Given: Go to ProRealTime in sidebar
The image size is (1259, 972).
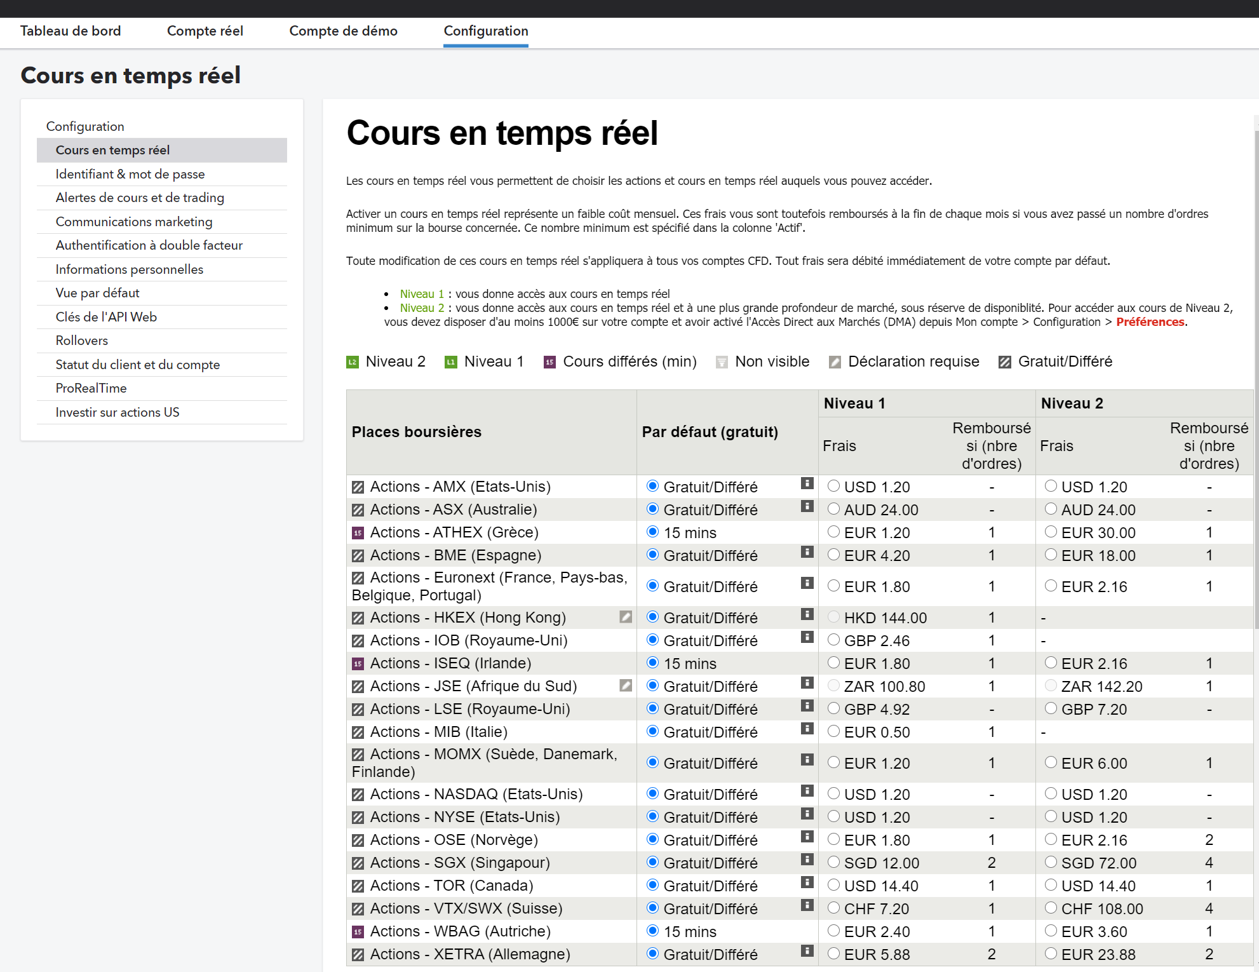Looking at the screenshot, I should click(x=91, y=388).
